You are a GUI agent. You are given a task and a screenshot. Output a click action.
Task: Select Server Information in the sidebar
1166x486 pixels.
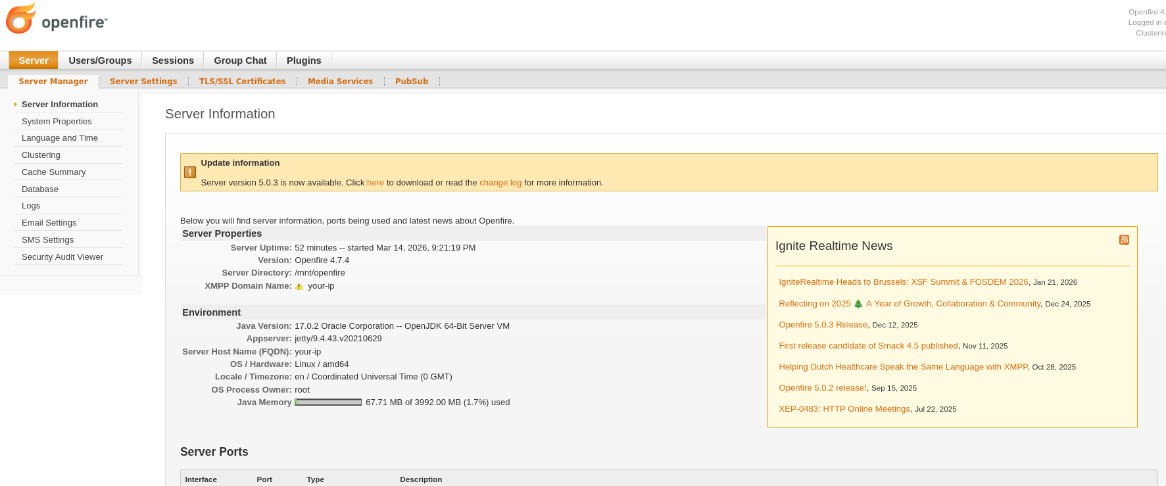tap(60, 105)
